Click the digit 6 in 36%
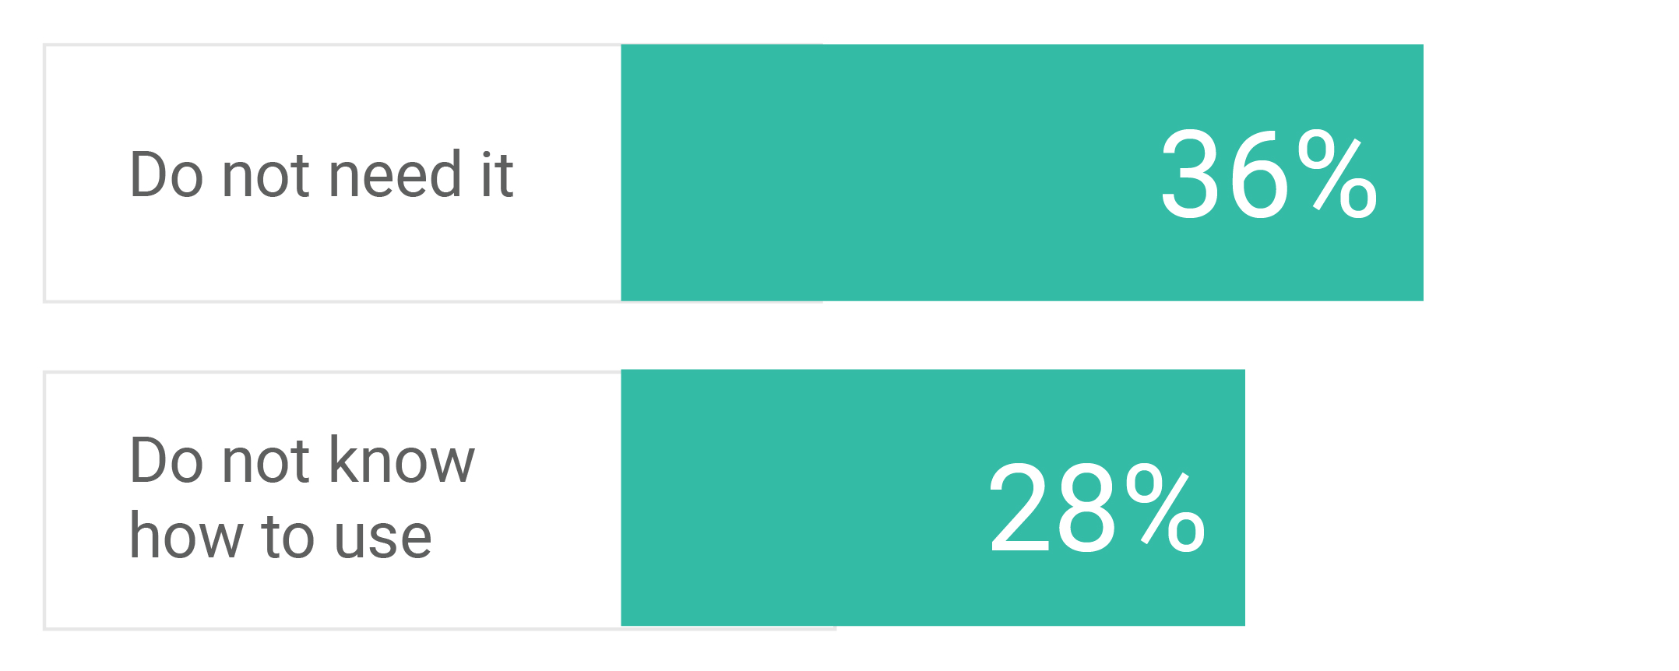This screenshot has width=1679, height=671. (x=1258, y=174)
